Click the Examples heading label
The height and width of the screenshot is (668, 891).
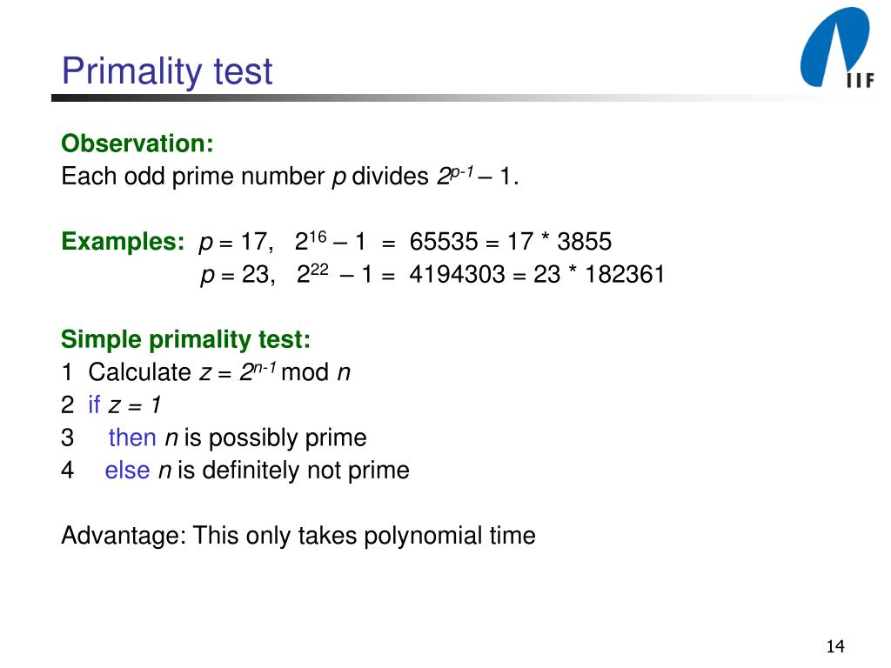click(123, 242)
